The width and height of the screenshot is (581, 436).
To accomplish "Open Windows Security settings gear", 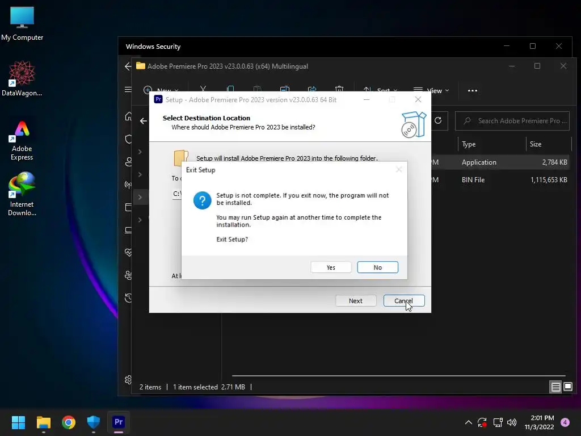I will 128,380.
